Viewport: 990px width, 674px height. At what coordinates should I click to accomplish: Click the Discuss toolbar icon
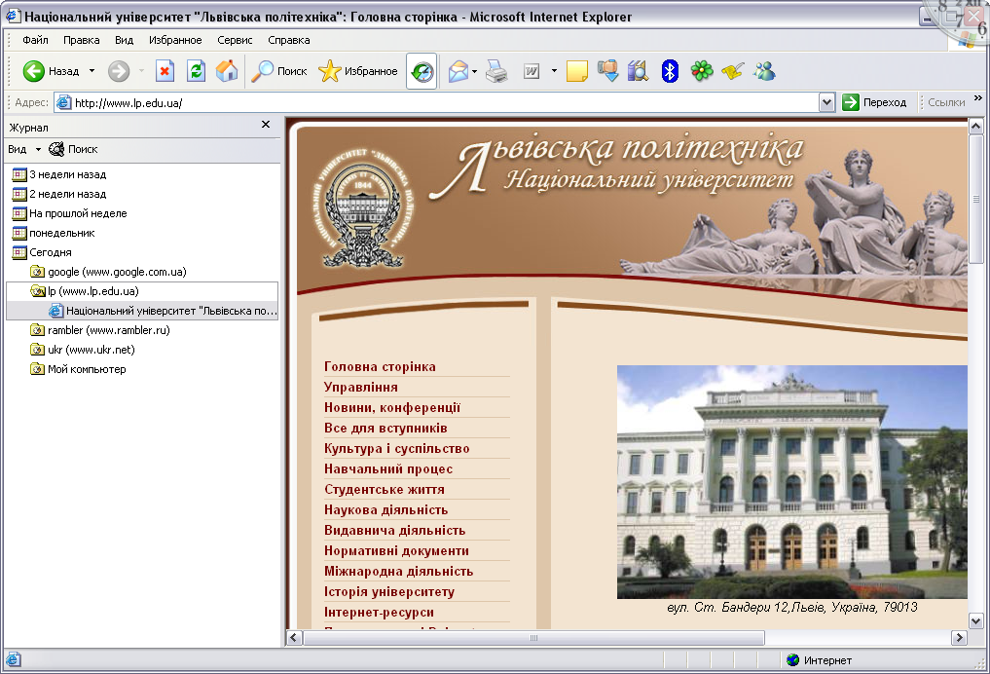pos(608,71)
